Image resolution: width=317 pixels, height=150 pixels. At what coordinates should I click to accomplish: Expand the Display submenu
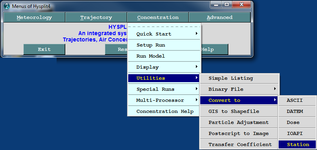pyautogui.click(x=164, y=67)
